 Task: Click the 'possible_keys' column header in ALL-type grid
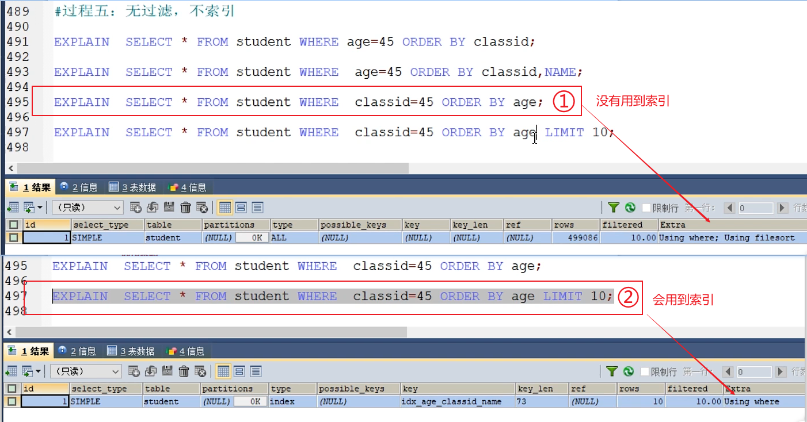point(360,225)
